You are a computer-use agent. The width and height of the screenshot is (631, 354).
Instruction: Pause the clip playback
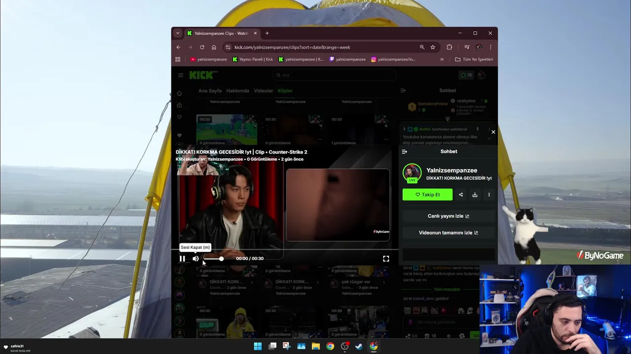click(x=182, y=259)
